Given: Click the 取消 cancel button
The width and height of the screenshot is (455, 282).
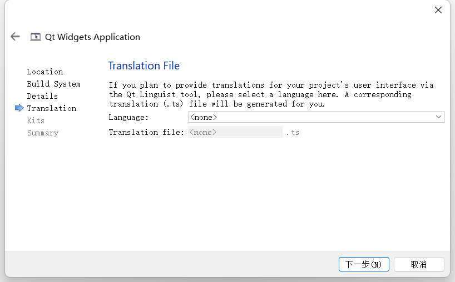Looking at the screenshot, I should tap(419, 264).
